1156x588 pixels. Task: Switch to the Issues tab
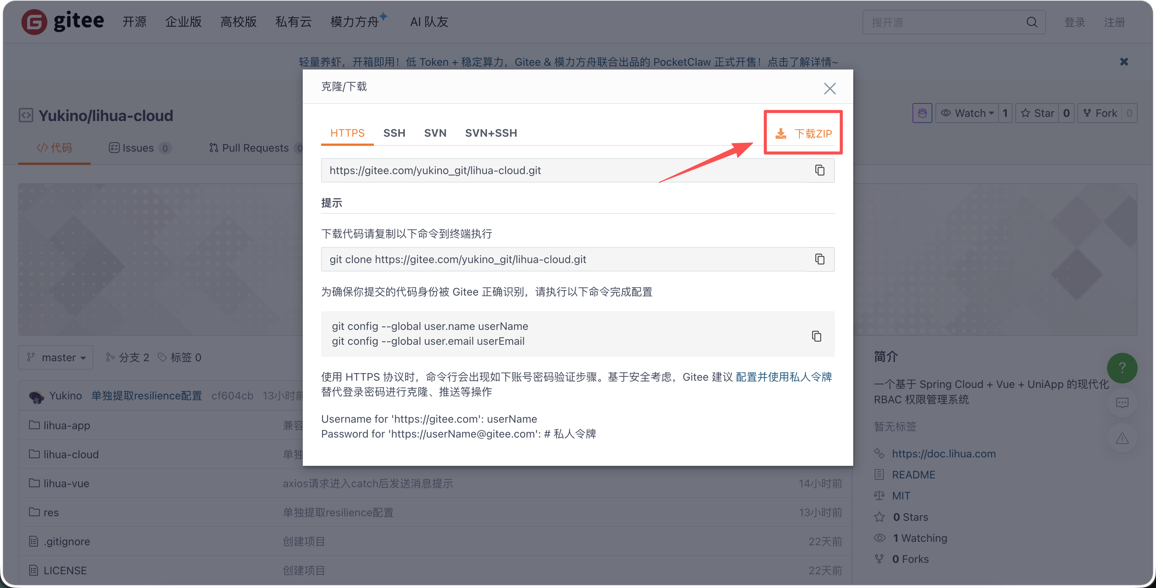tap(140, 148)
